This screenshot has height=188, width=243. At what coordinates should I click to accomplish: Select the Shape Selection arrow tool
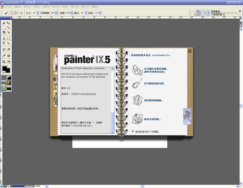(x=9, y=43)
